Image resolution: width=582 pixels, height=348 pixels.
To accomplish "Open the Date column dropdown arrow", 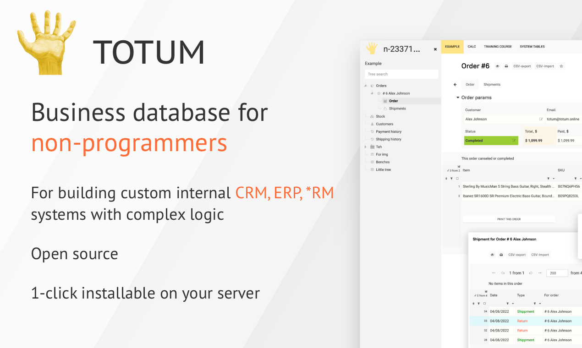I will click(x=512, y=304).
